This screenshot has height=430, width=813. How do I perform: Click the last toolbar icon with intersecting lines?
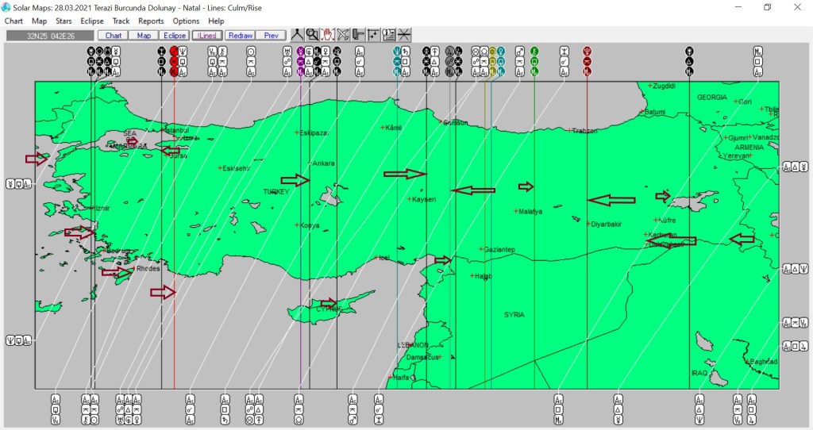point(404,35)
